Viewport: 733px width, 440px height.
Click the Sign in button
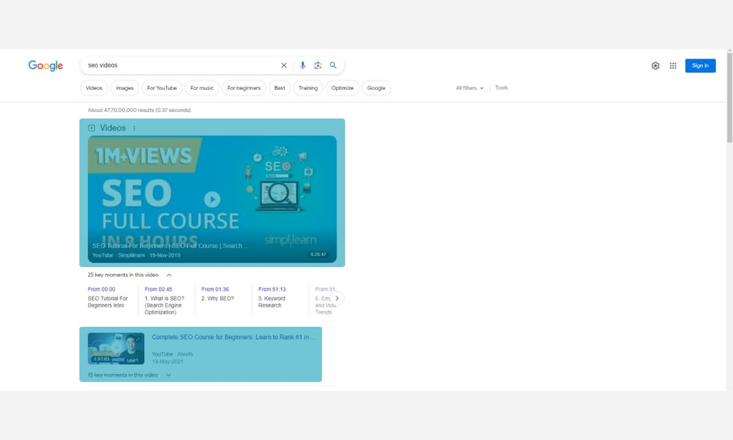pos(700,66)
